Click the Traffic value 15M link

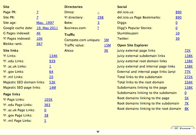point(107,45)
